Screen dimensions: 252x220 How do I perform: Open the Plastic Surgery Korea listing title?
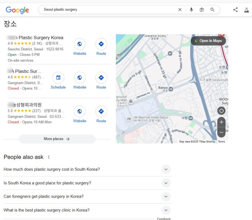click(35, 37)
